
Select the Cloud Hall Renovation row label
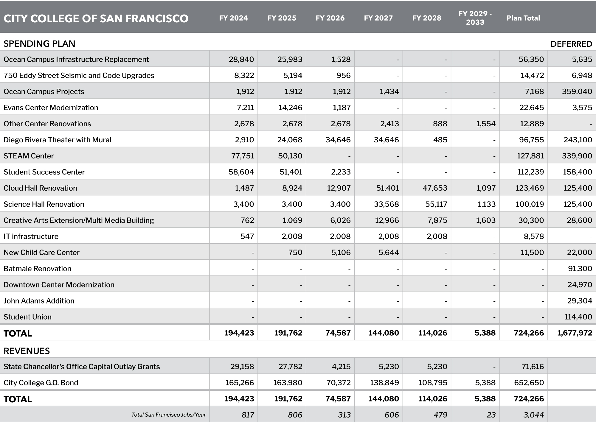40,188
